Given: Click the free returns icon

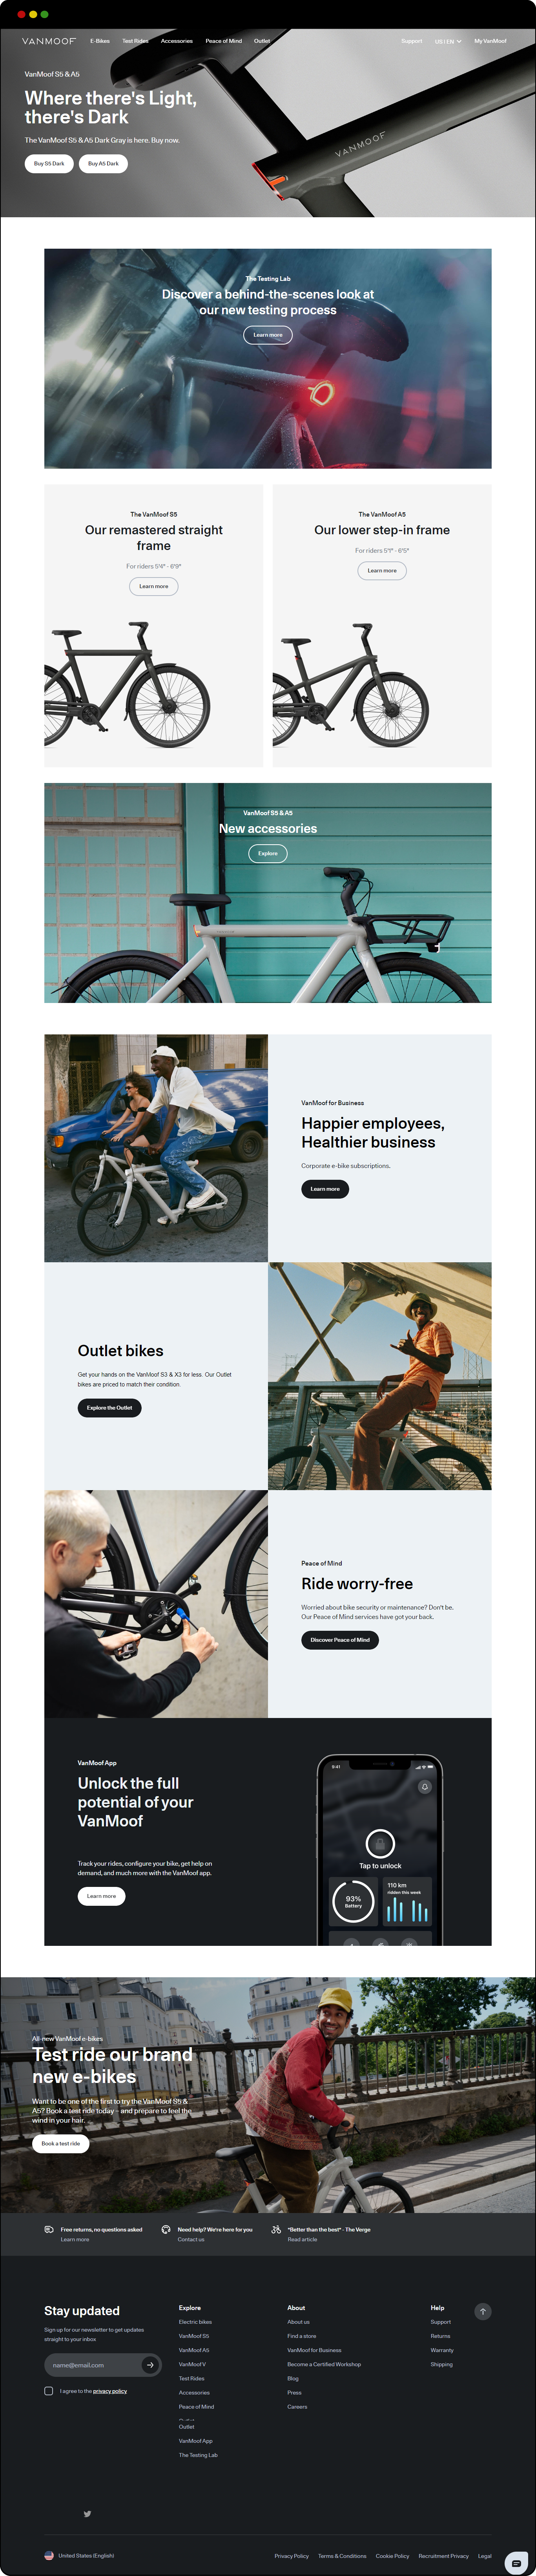Looking at the screenshot, I should point(49,2229).
